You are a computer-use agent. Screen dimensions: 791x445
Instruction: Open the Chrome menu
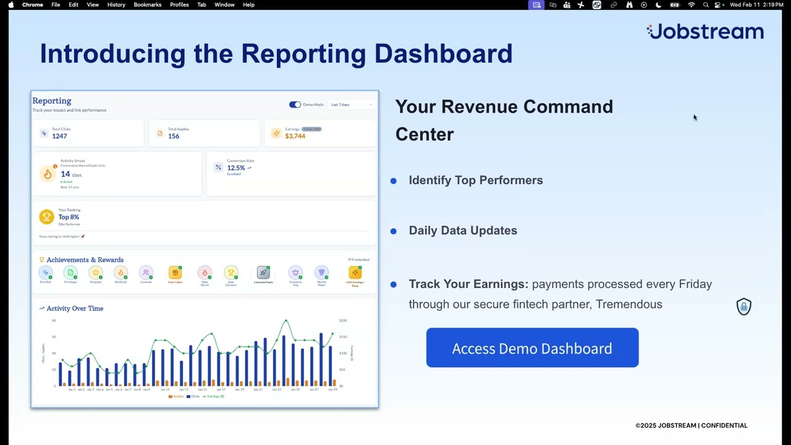(33, 4)
